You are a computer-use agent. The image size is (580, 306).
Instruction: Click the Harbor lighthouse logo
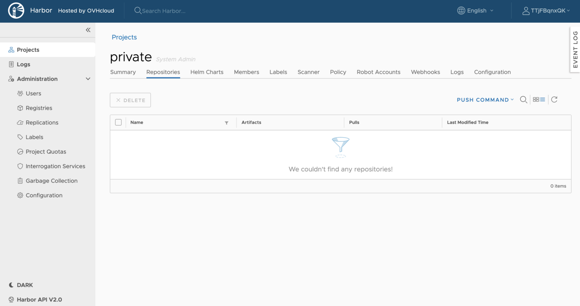16,10
